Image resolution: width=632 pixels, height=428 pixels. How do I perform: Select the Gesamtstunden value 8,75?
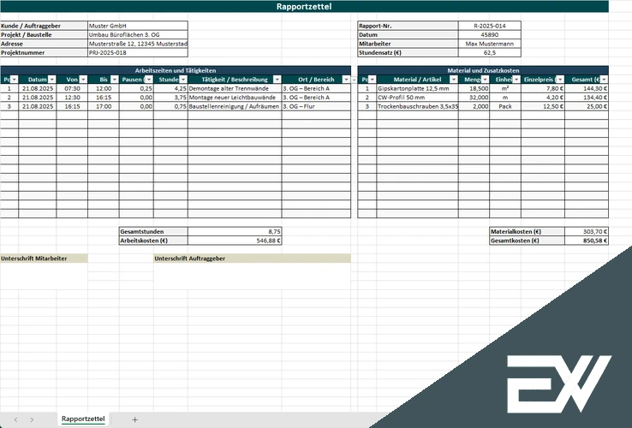(x=235, y=231)
